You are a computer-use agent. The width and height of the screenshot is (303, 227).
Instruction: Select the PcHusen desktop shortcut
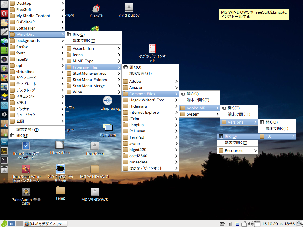(x=108, y=130)
